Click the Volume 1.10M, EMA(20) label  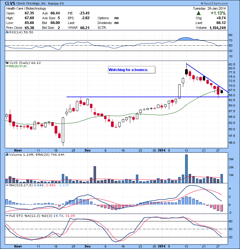coord(37,154)
